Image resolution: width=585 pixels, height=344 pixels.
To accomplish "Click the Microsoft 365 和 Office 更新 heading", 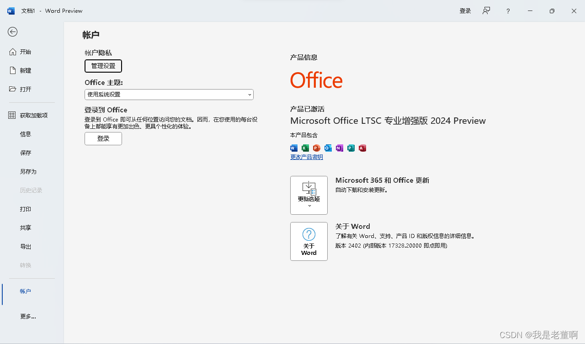I will tap(382, 180).
